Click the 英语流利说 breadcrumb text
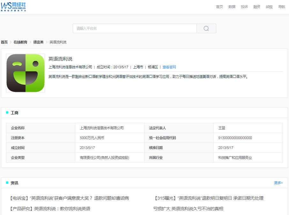The width and height of the screenshot is (289, 215). [x=58, y=42]
